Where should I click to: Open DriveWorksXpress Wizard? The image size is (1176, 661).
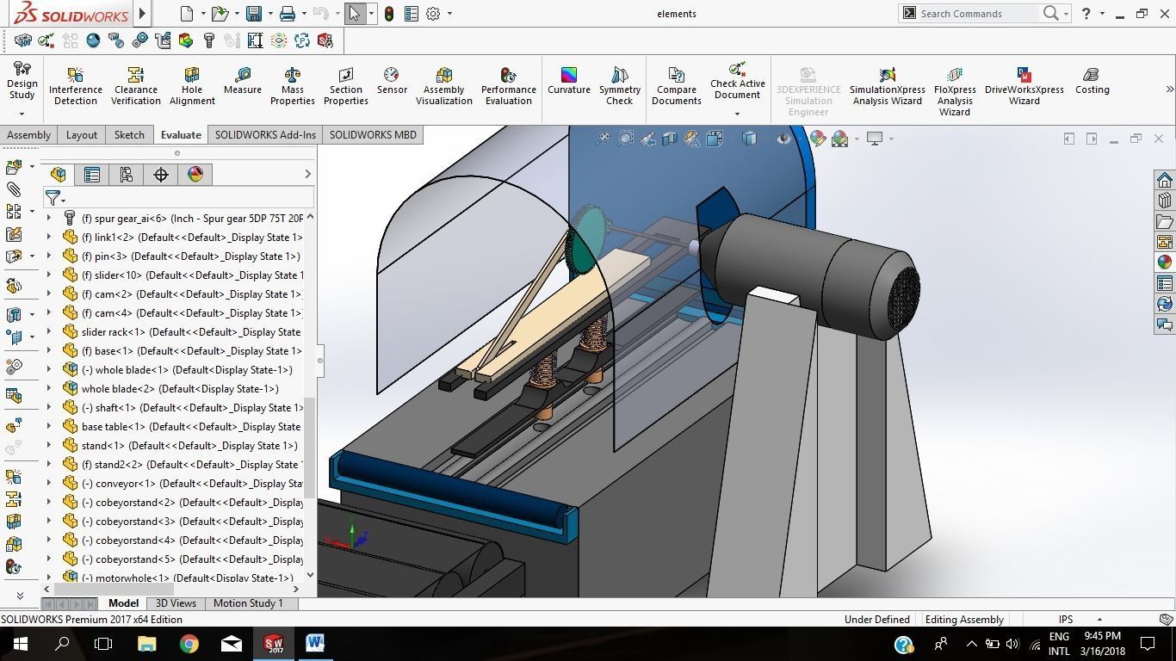coord(1024,86)
